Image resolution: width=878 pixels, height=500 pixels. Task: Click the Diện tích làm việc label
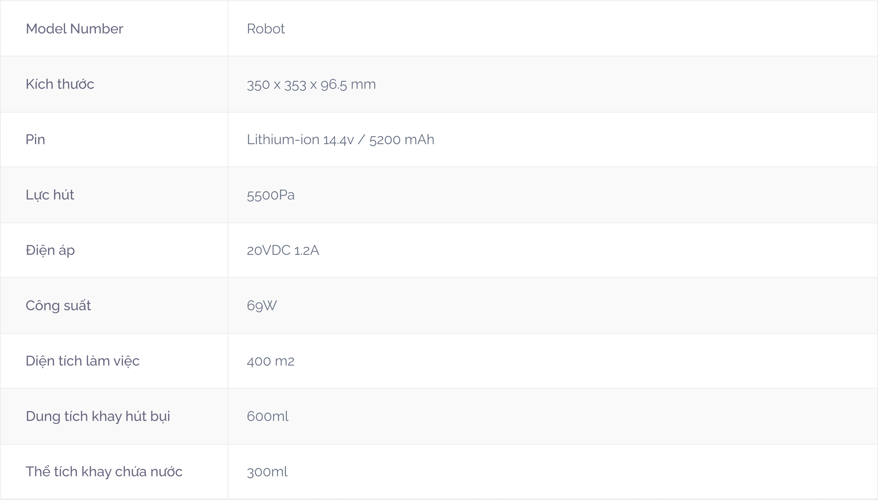(83, 361)
